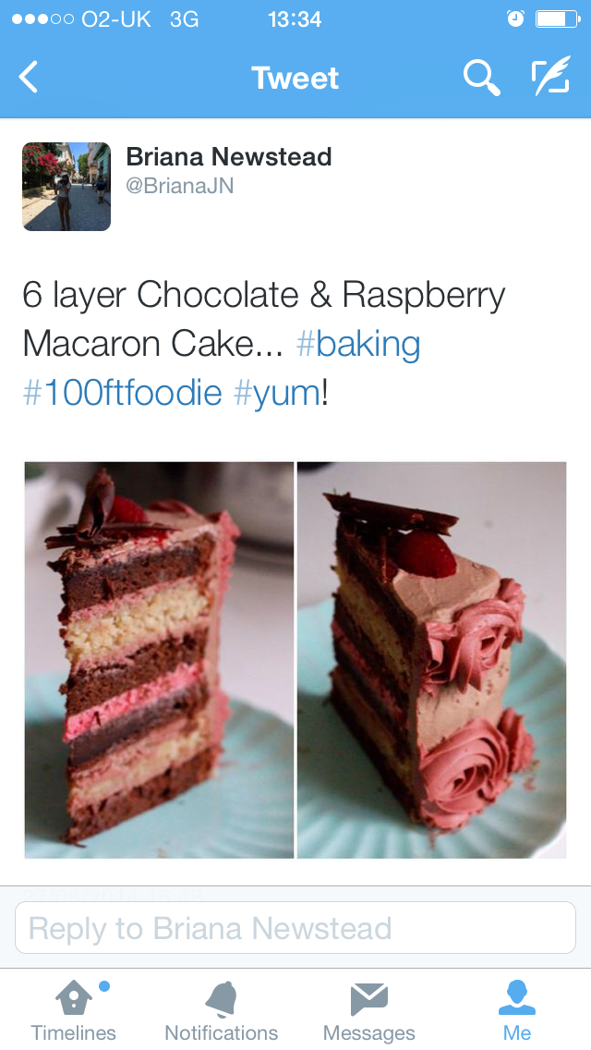Open Messages envelope icon

(x=369, y=999)
